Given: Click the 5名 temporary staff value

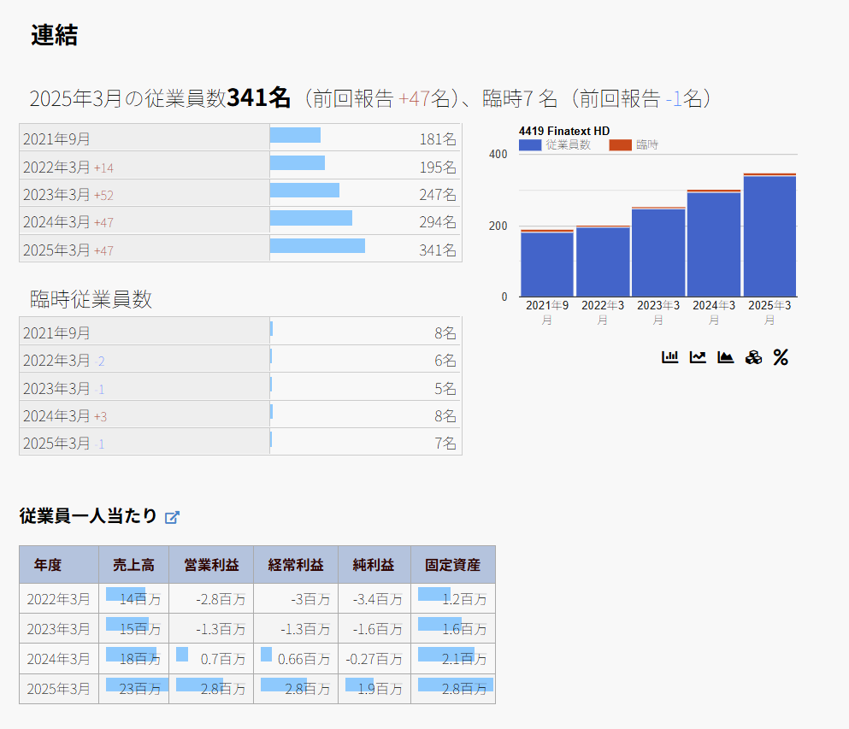Looking at the screenshot, I should [x=445, y=389].
